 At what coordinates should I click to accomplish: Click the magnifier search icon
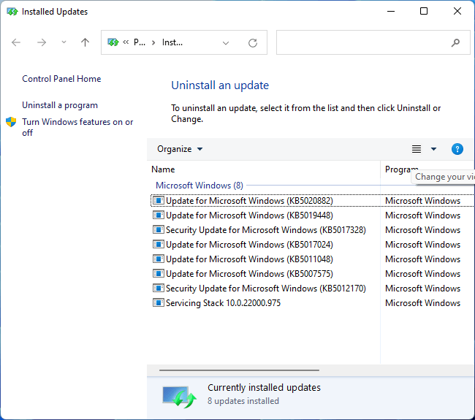click(455, 42)
